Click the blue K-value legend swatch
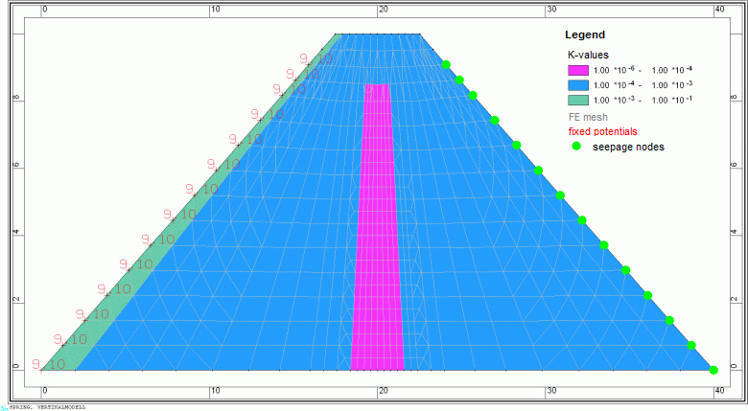The height and width of the screenshot is (411, 748). click(578, 85)
